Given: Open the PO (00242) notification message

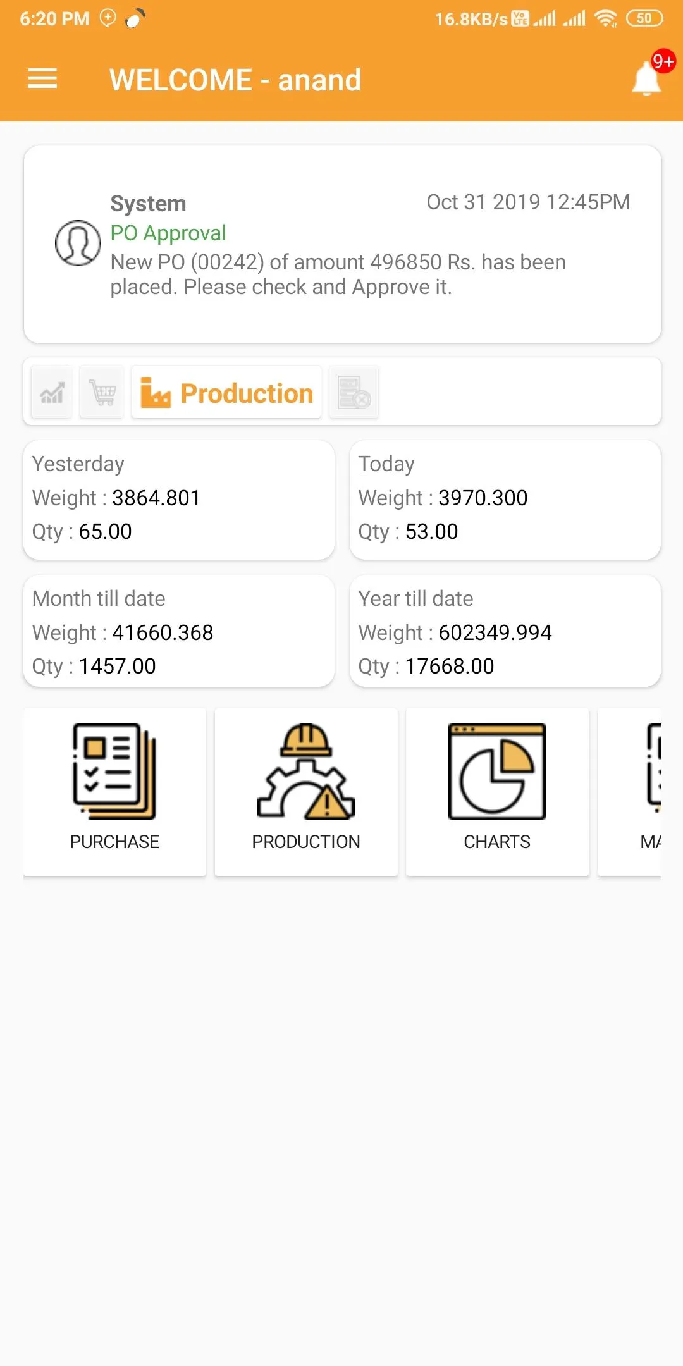Looking at the screenshot, I should 338,274.
